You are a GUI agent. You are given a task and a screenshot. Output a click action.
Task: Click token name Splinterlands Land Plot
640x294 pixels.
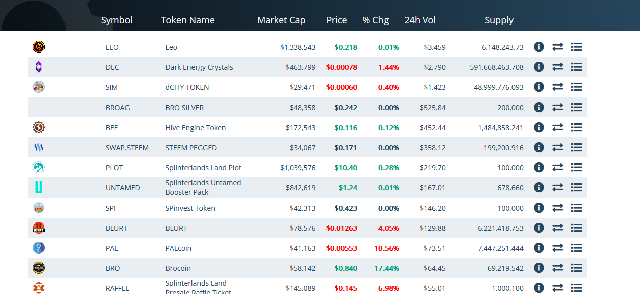tap(203, 168)
